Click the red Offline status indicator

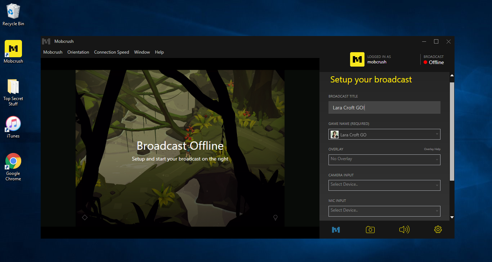425,62
